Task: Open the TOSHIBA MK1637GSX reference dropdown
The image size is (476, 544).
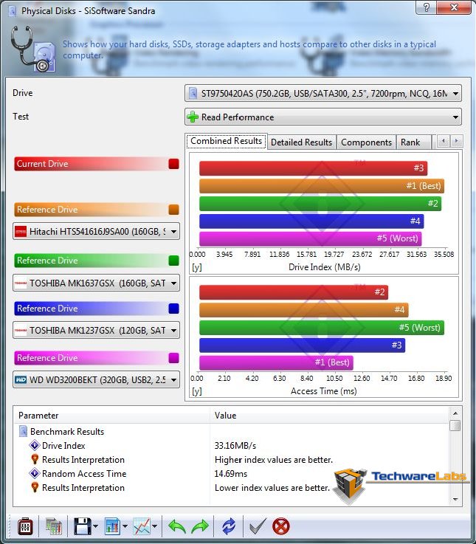Action: pos(96,283)
